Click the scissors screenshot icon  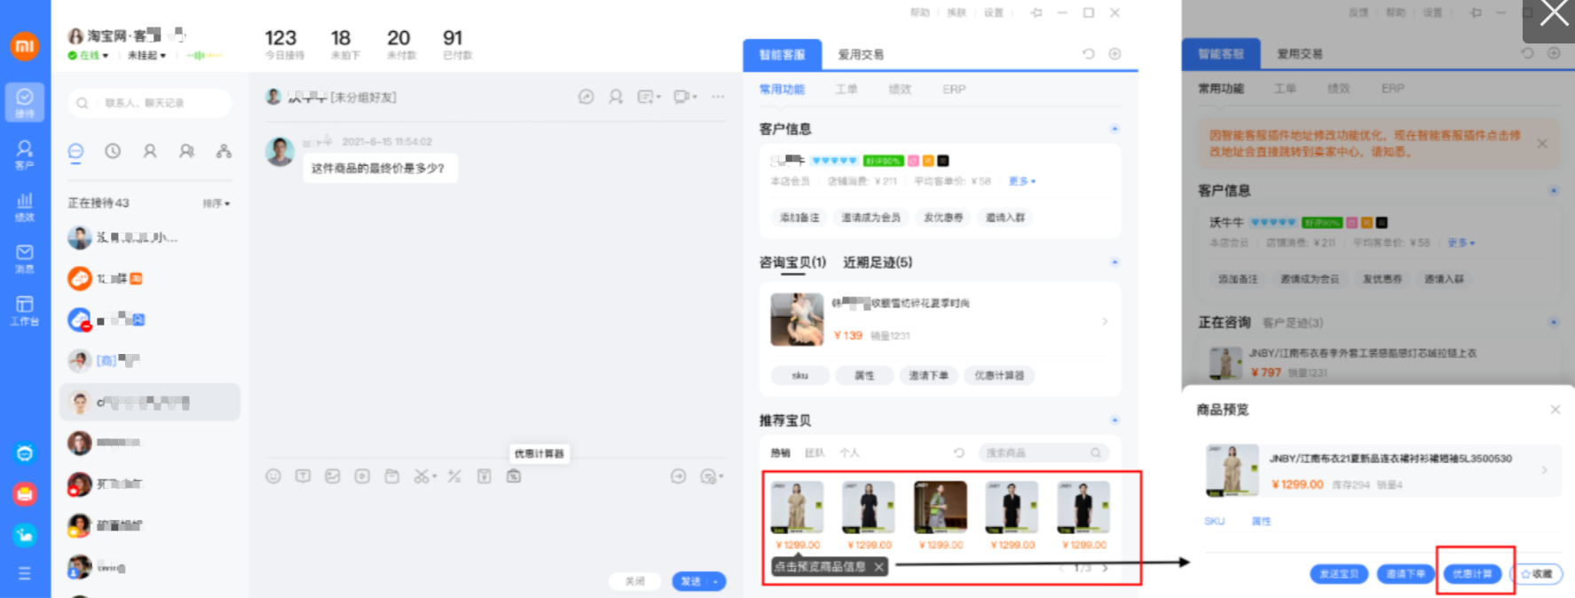[x=421, y=476]
